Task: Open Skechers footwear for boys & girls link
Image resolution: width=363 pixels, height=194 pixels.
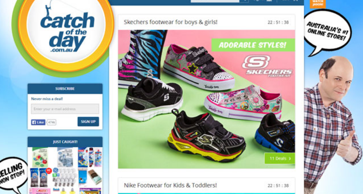Action: [x=171, y=22]
